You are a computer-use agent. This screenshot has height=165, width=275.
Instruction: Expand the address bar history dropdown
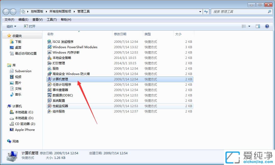(x=200, y=11)
